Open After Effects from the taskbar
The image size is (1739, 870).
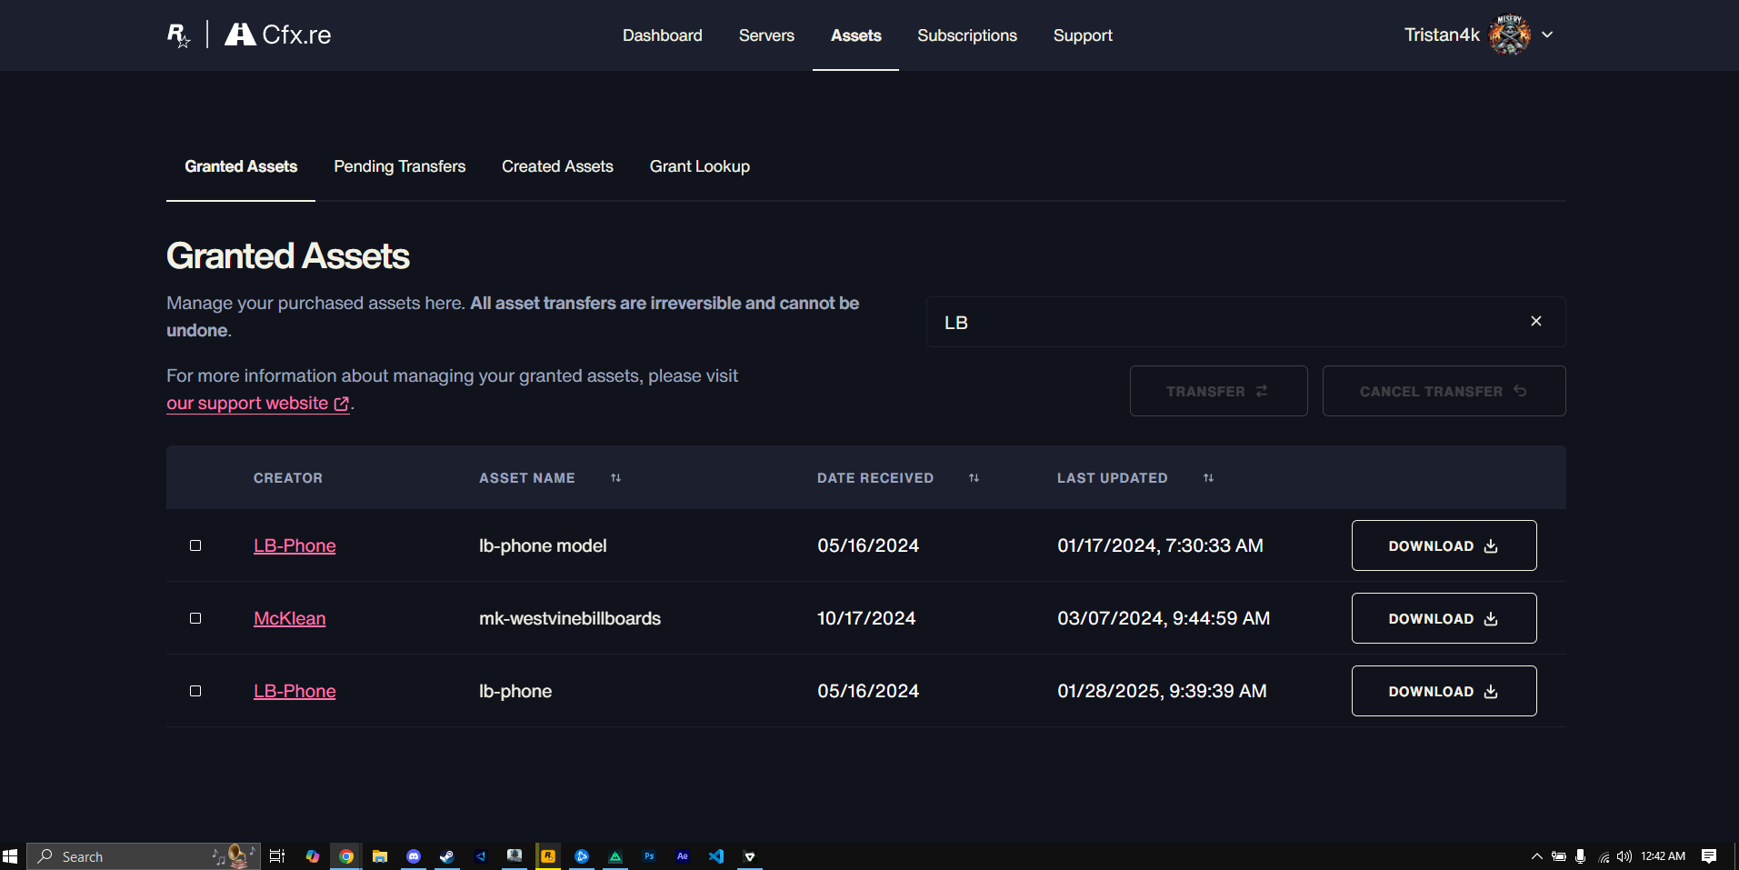click(683, 856)
